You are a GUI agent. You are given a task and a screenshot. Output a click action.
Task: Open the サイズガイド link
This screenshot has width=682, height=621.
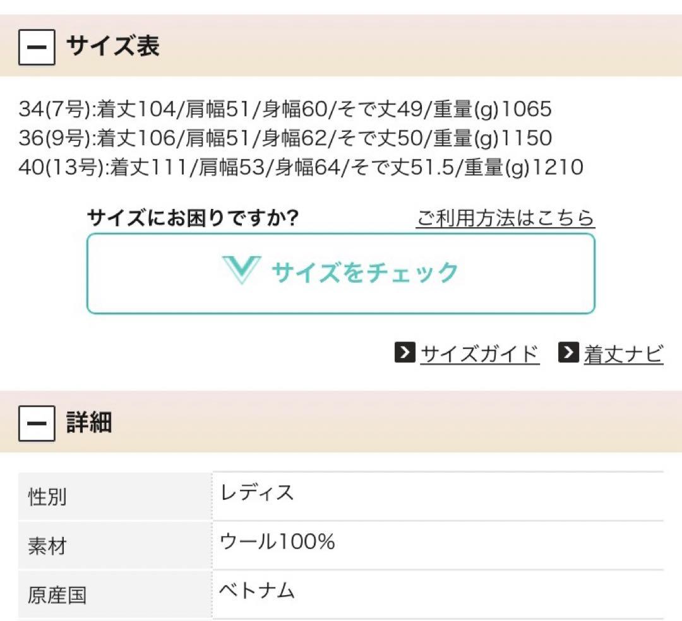[480, 354]
